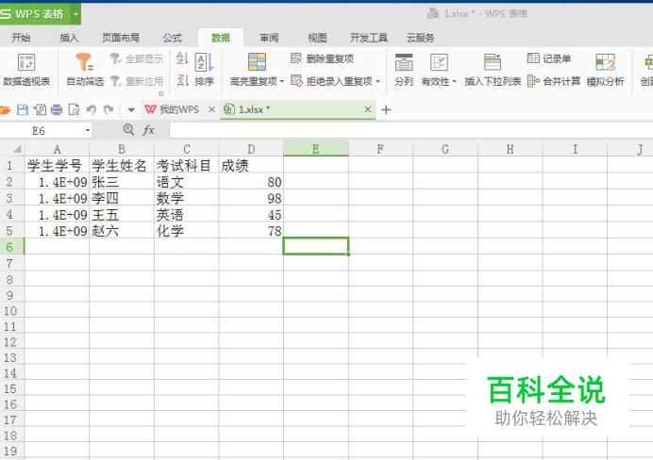This screenshot has width=653, height=460.
Task: Click the Name Box showing E6
Action: 41,131
